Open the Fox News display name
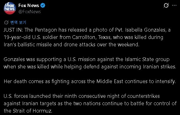The width and height of the screenshot is (180, 115). coord(29,6)
